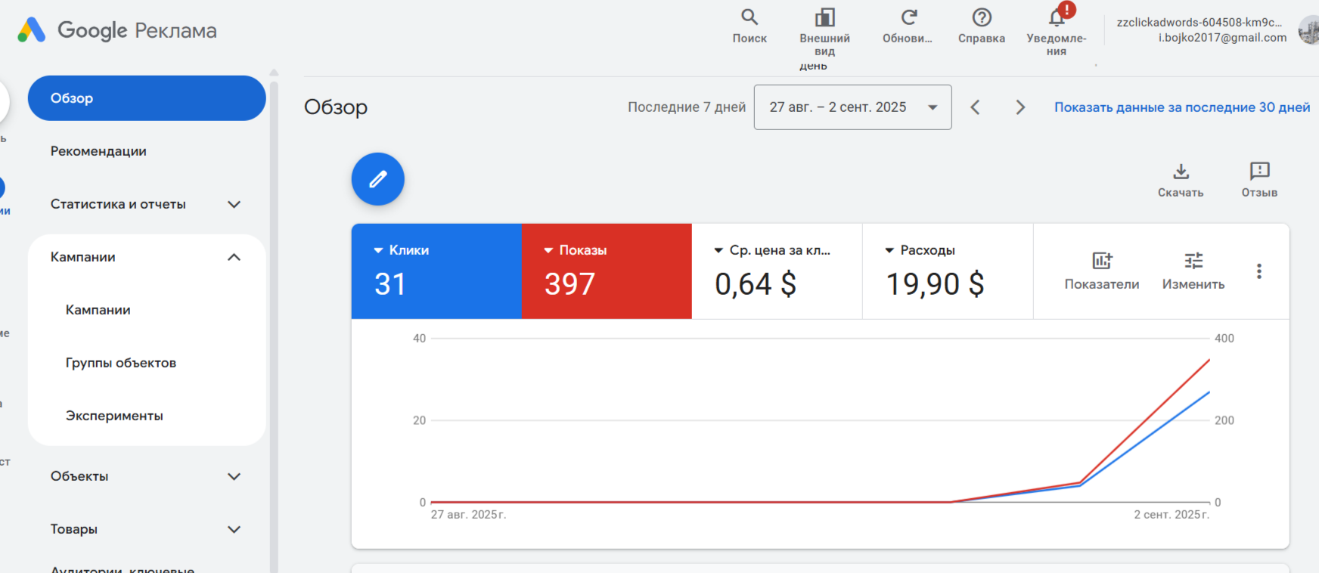Open the Показатели metrics icon
This screenshot has width=1319, height=573.
(x=1102, y=261)
